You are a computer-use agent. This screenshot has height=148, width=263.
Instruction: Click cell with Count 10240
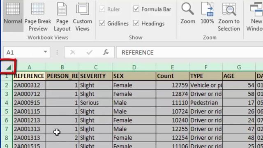click(x=173, y=120)
